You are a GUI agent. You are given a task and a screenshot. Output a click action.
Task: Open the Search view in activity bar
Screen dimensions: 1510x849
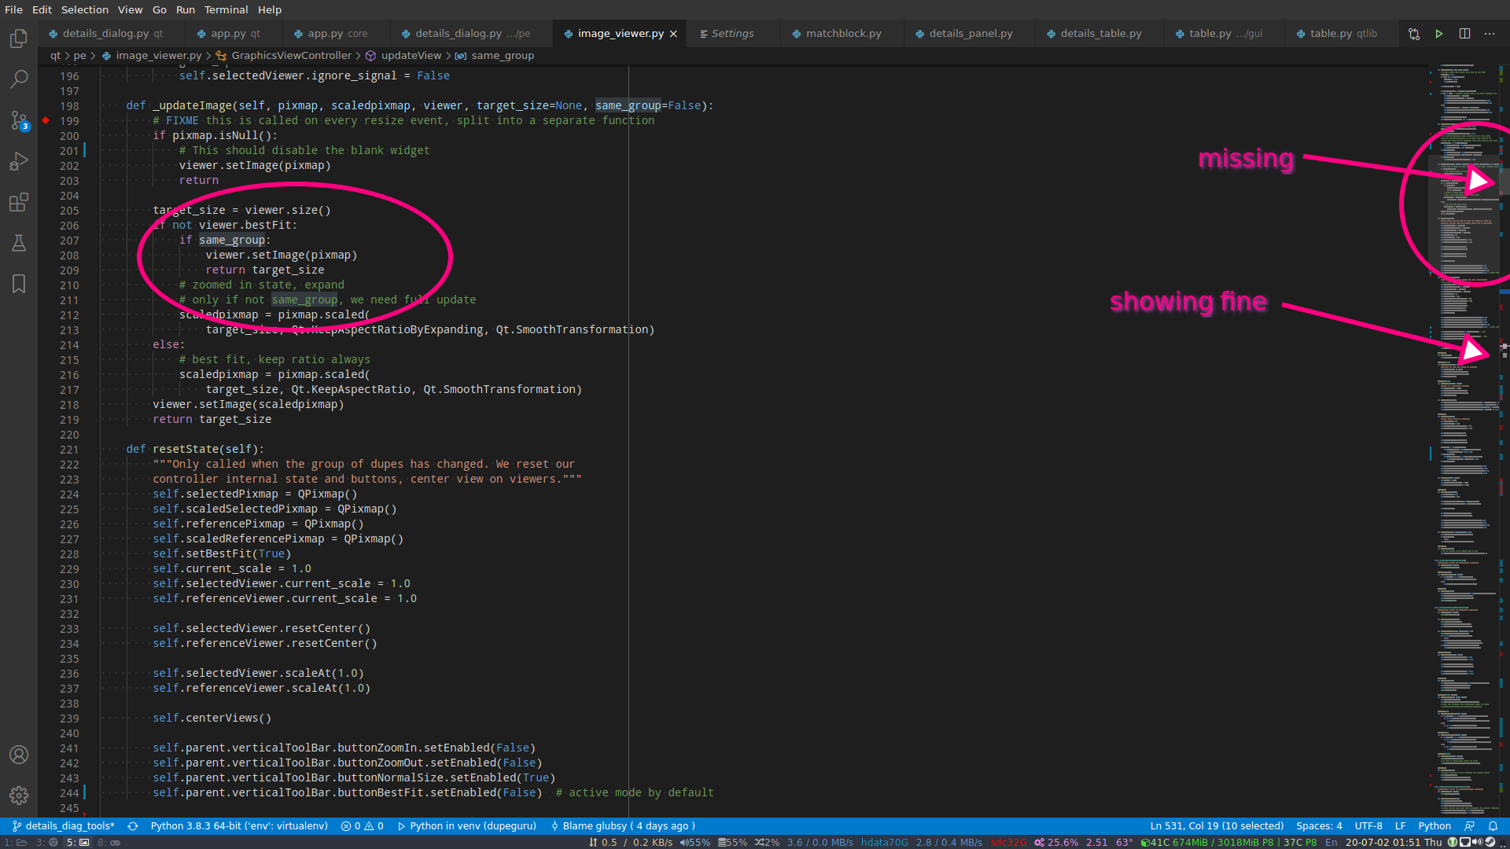[x=19, y=79]
